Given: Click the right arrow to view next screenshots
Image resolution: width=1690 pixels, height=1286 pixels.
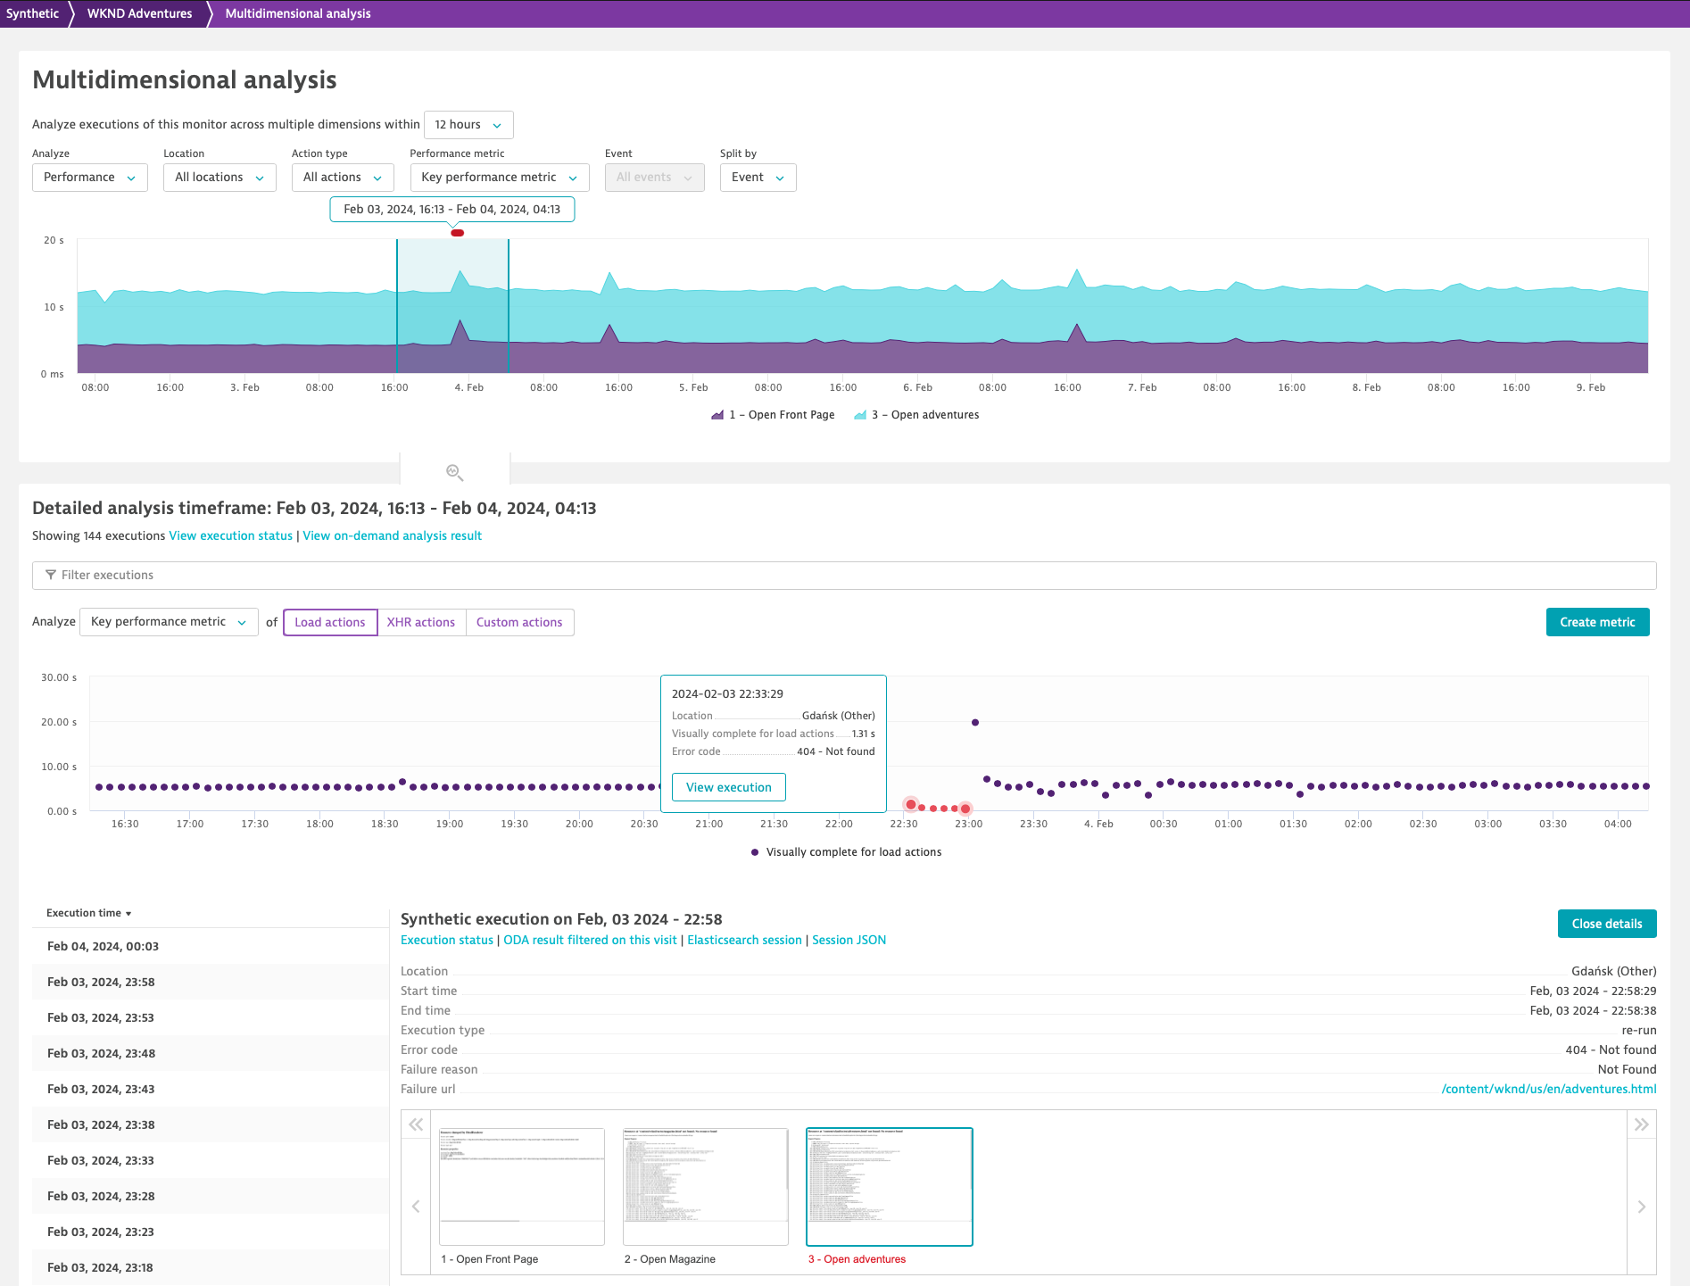Looking at the screenshot, I should [x=1642, y=1206].
